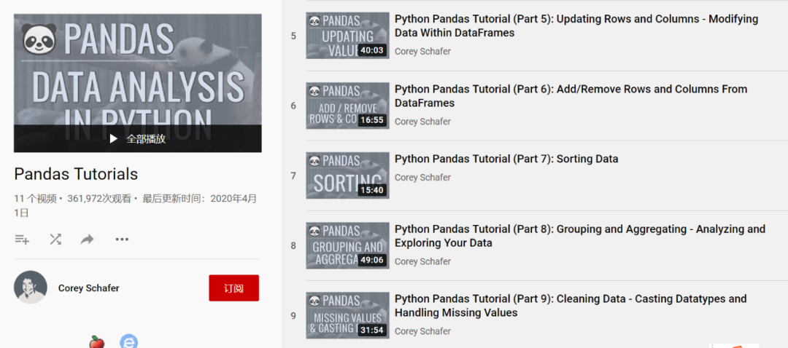Image resolution: width=788 pixels, height=348 pixels.
Task: Open Corey Schafer channel name beside avatar
Action: click(x=89, y=288)
